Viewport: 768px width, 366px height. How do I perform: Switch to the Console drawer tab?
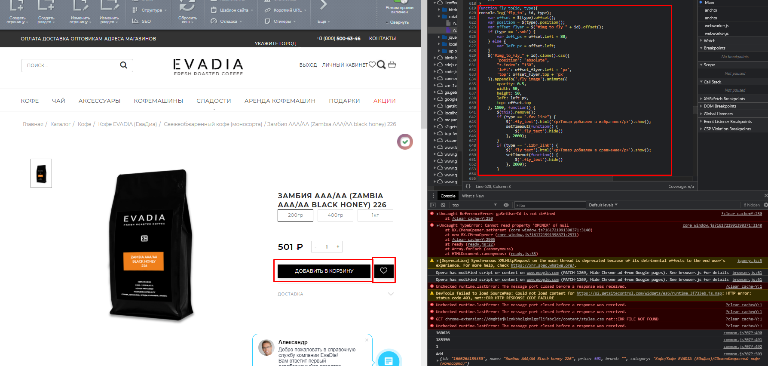click(x=448, y=196)
